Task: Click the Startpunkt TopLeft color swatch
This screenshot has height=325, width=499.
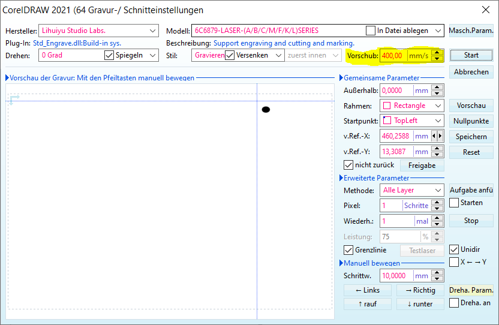Action: pyautogui.click(x=387, y=121)
